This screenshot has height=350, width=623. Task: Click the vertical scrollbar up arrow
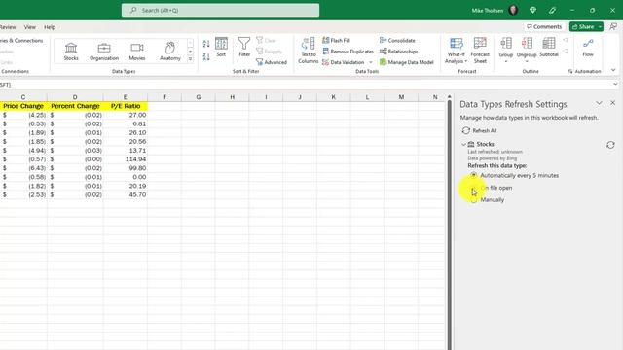click(x=450, y=97)
